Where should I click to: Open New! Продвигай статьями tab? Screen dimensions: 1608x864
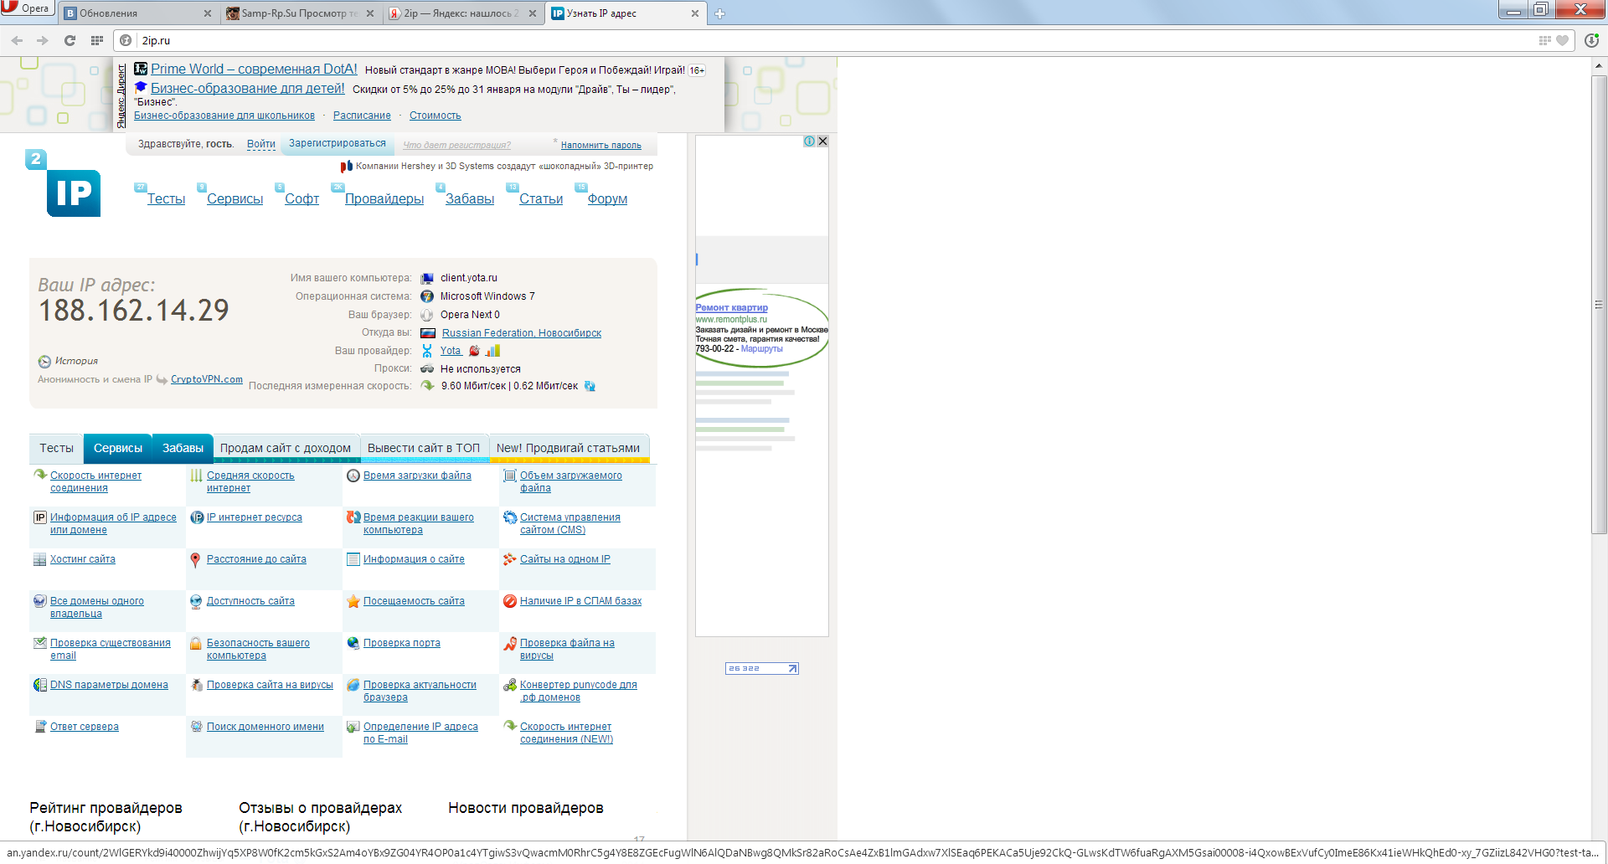[x=568, y=448]
